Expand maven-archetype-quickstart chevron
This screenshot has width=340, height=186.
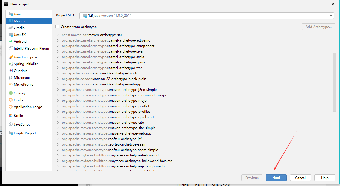click(x=58, y=117)
